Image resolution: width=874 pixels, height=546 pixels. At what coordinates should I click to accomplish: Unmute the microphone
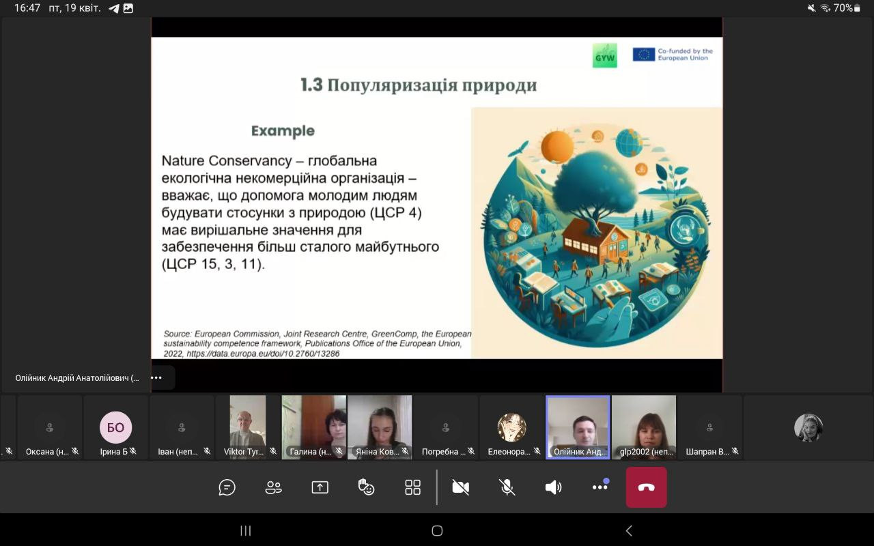(507, 487)
